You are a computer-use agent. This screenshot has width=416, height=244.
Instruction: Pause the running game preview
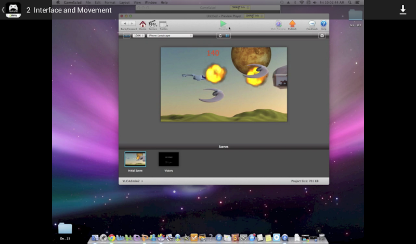click(228, 35)
